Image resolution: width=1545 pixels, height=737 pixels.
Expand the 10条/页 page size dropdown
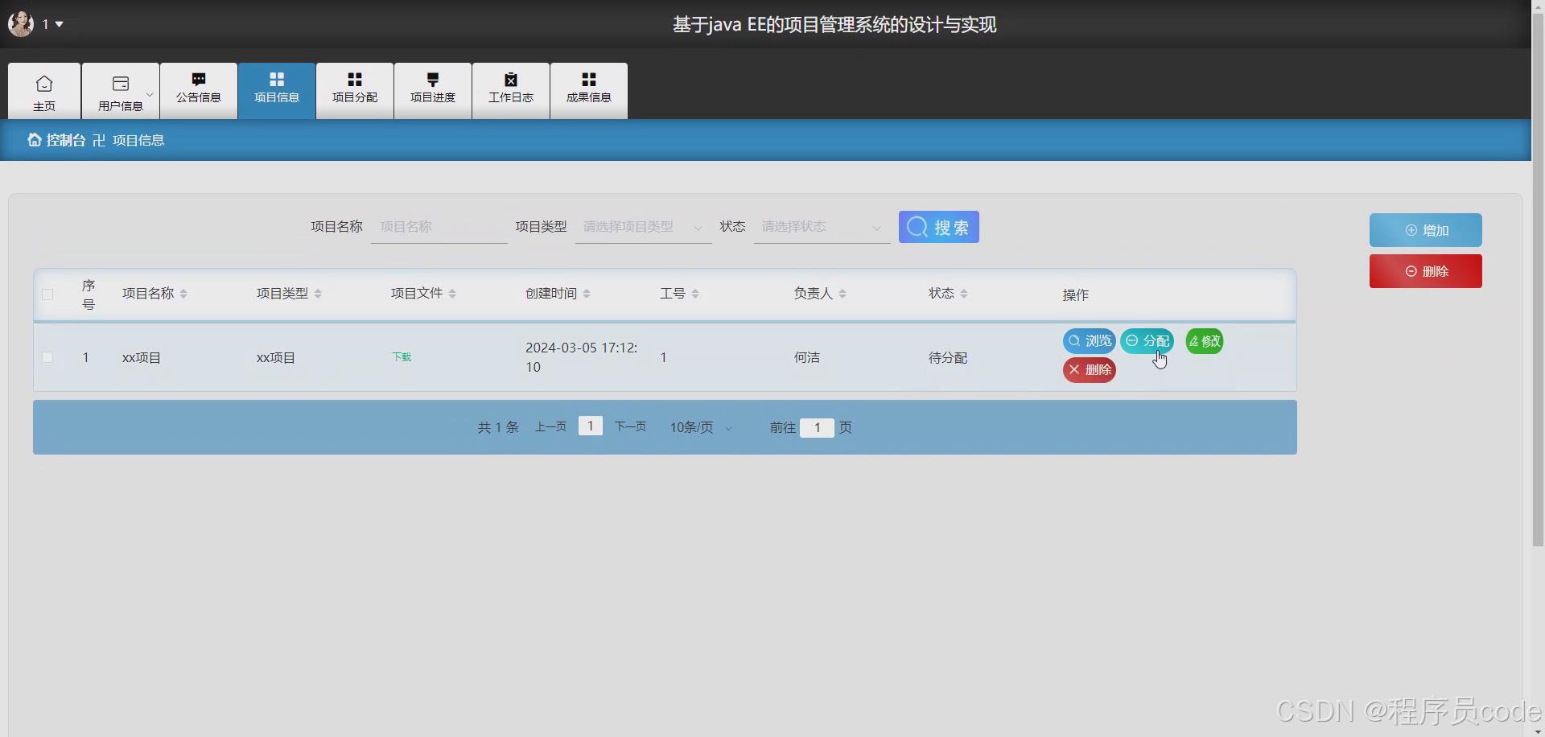coord(698,427)
